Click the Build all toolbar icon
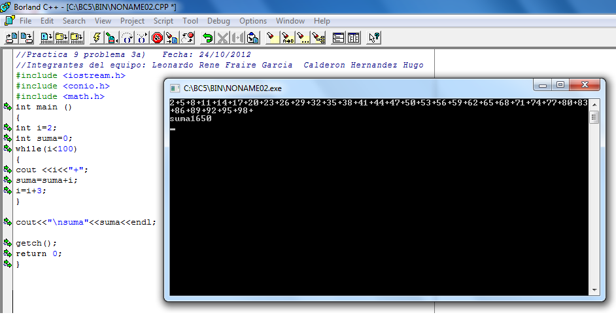The width and height of the screenshot is (616, 317). pos(77,38)
